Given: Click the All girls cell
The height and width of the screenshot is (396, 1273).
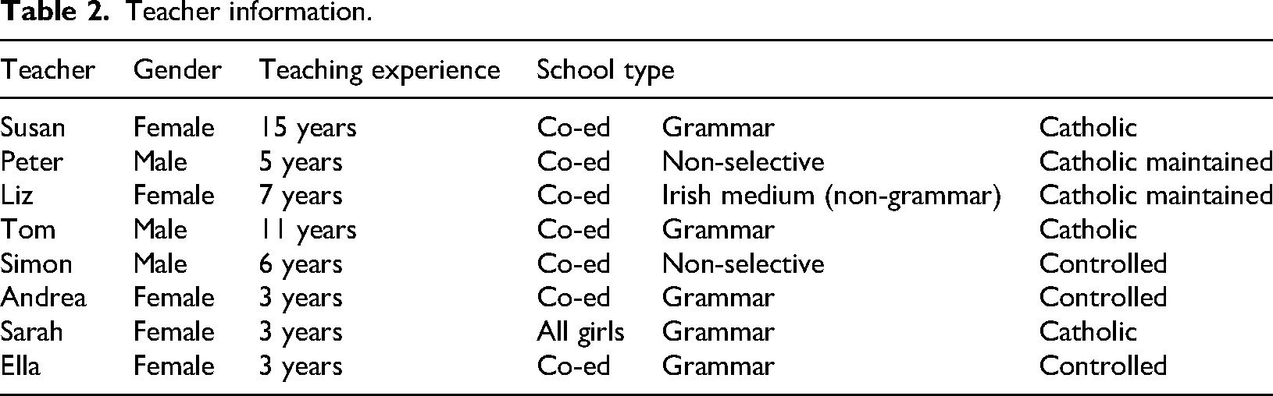Looking at the screenshot, I should coord(580,332).
